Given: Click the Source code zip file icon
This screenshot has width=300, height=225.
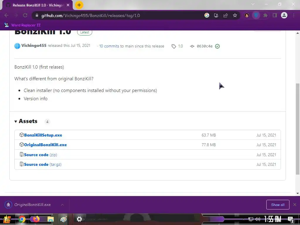Looking at the screenshot, I should coord(22,154).
